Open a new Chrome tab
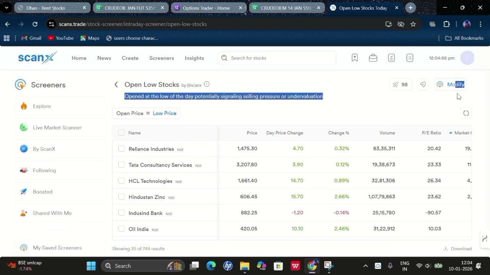 [x=410, y=8]
